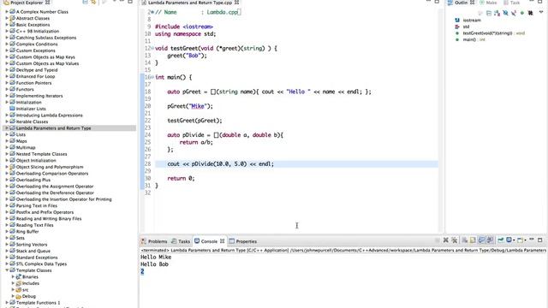Click the Function Pointers project folder icon
Screen dimensions: 548x308
(x=13, y=83)
